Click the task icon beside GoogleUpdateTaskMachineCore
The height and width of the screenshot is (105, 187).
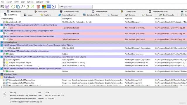coord(7,80)
